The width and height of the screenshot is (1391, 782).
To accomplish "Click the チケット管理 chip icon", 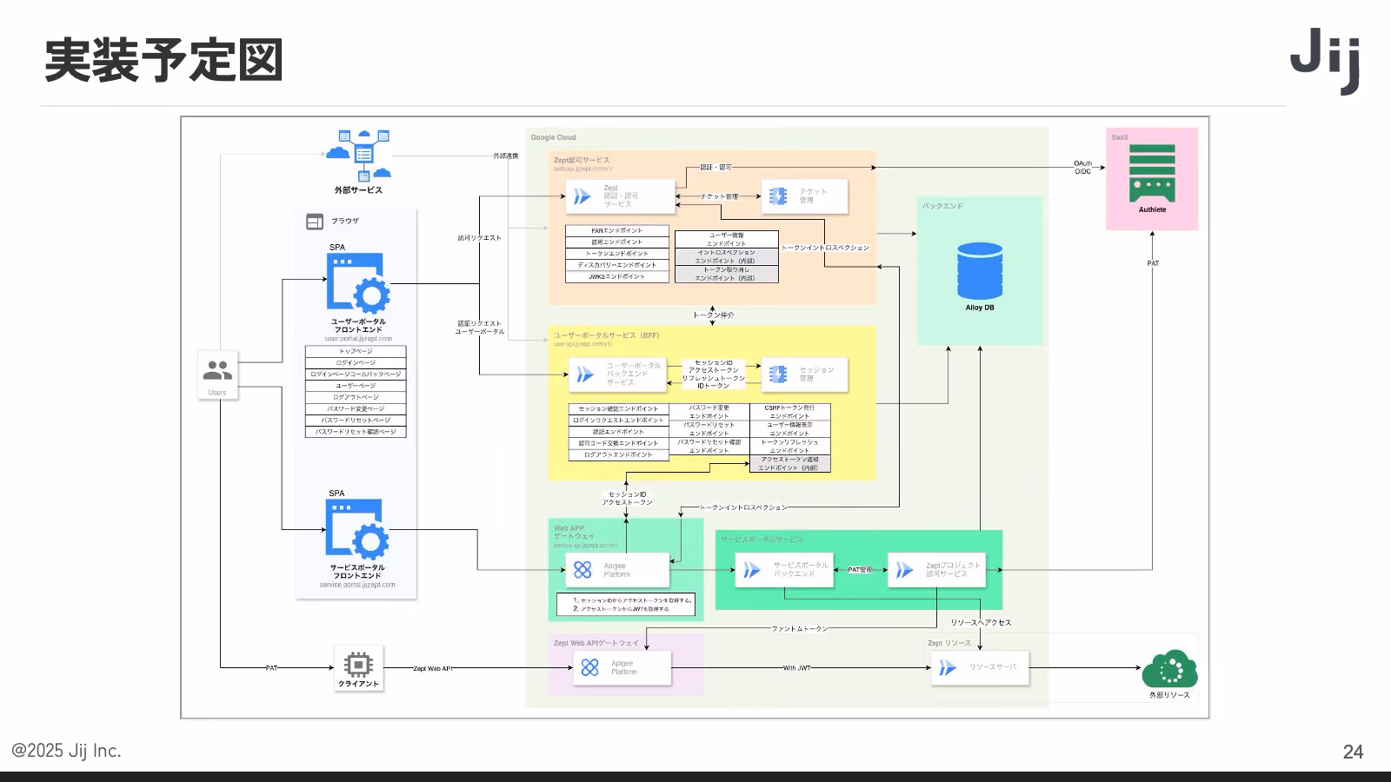I will point(778,195).
